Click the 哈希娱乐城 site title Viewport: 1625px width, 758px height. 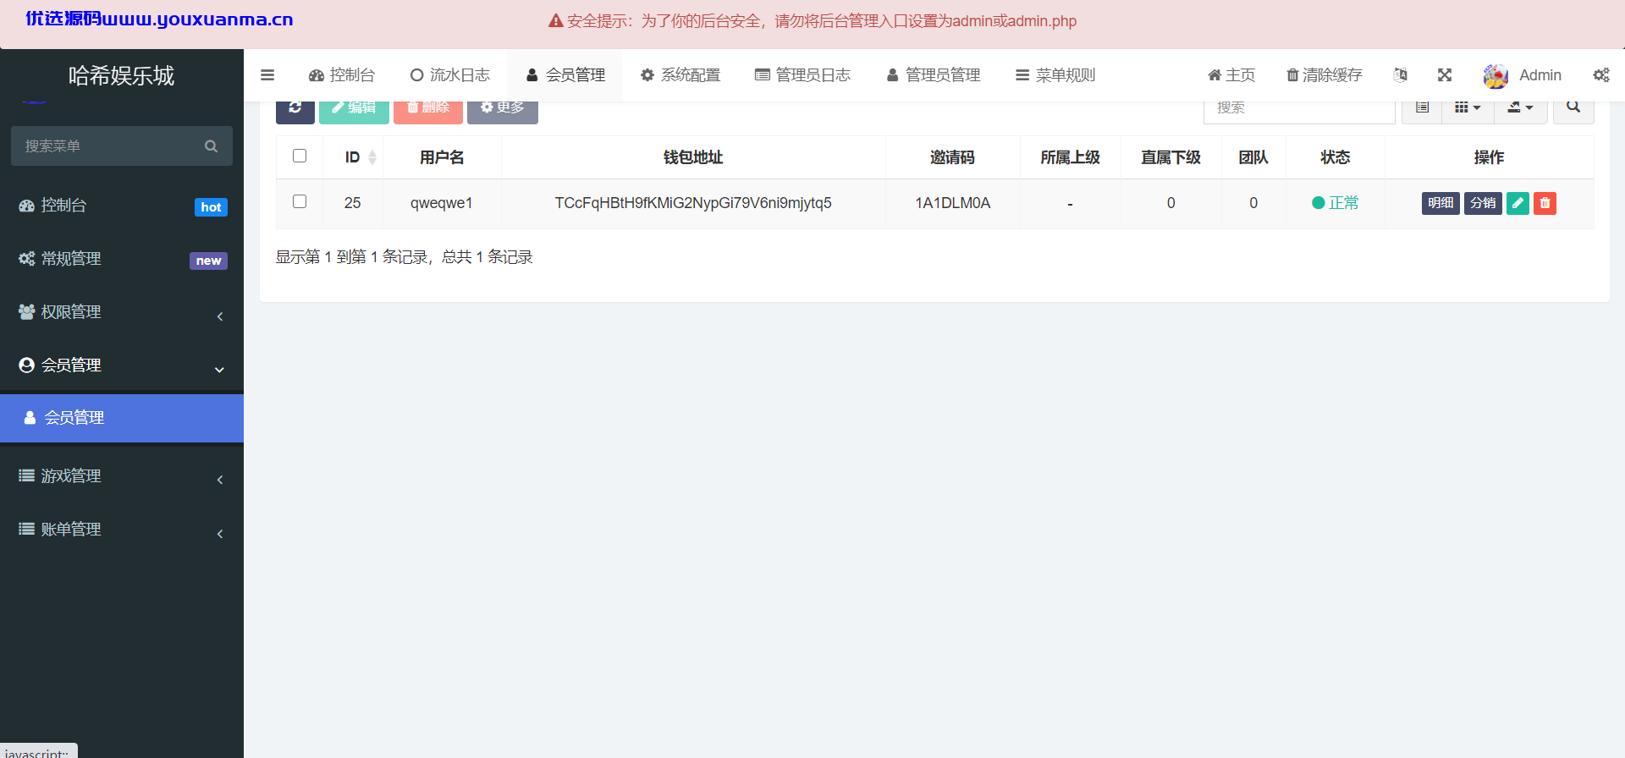click(121, 76)
